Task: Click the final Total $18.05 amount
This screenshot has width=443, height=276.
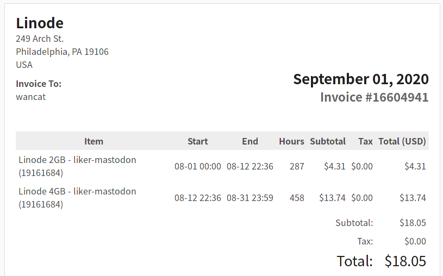Action: (405, 261)
